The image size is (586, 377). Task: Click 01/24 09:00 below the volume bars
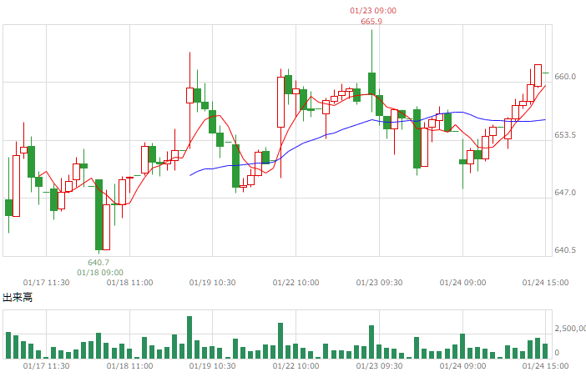click(462, 366)
